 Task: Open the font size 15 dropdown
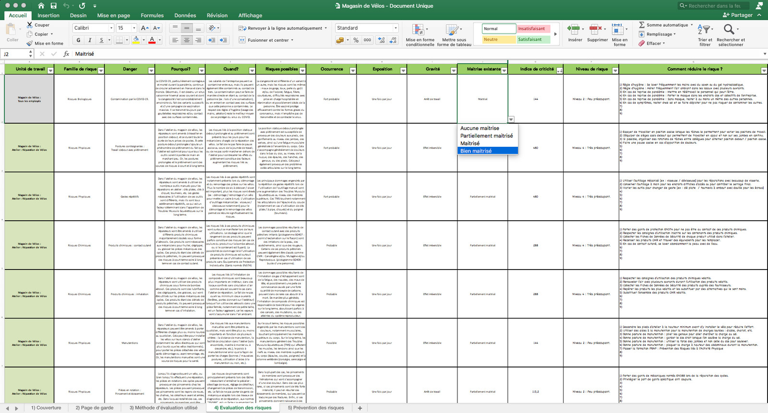pyautogui.click(x=134, y=28)
